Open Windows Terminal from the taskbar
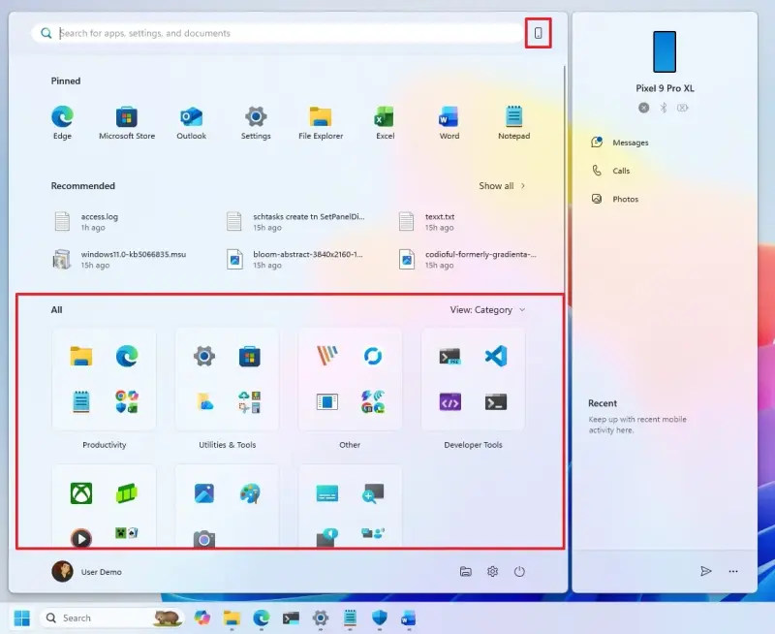775x634 pixels. pos(289,618)
